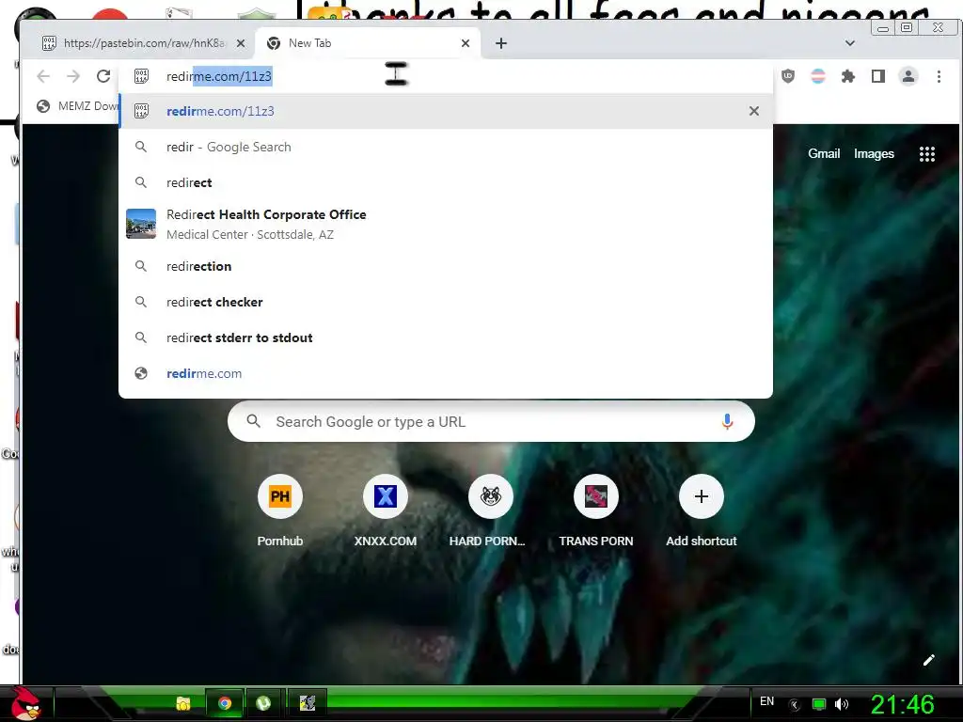Open the Chrome profile avatar
963x722 pixels.
tap(908, 76)
